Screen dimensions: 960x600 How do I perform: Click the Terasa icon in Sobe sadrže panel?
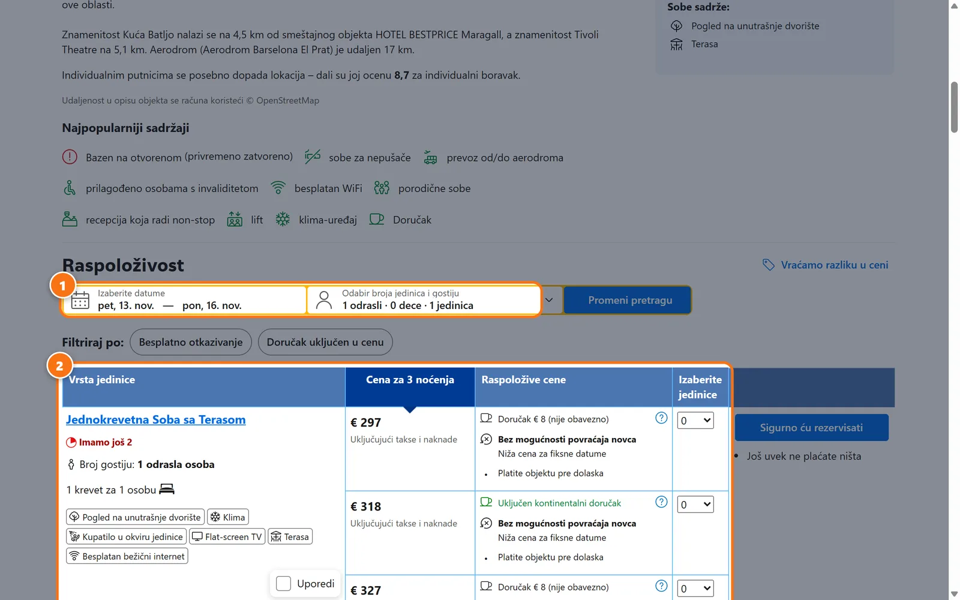coord(676,44)
